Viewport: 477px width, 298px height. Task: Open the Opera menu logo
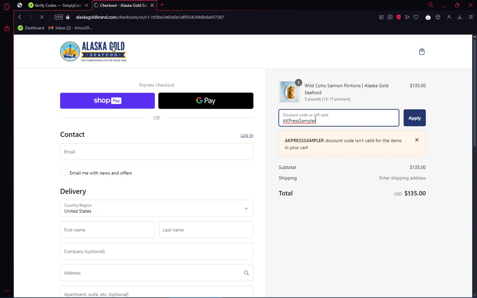[x=7, y=6]
